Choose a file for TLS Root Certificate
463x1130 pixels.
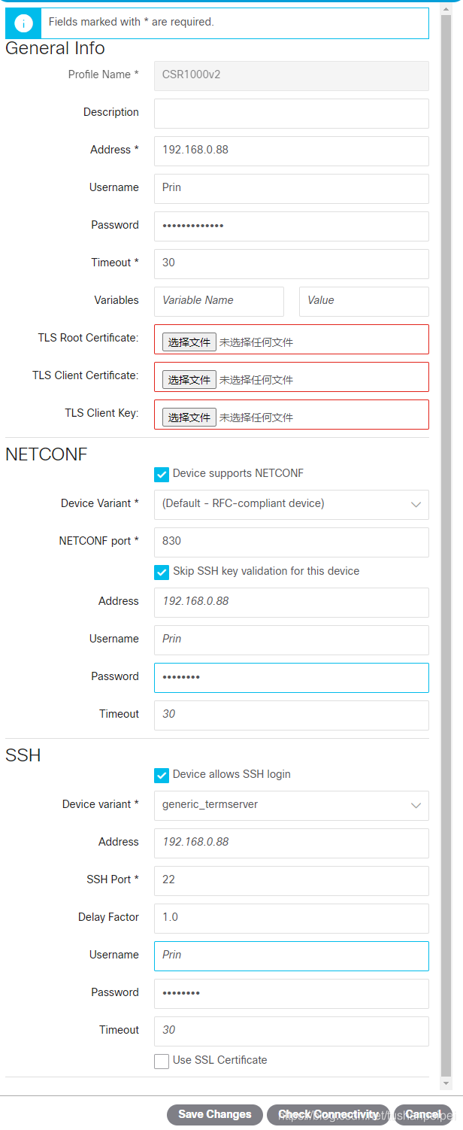coord(189,341)
